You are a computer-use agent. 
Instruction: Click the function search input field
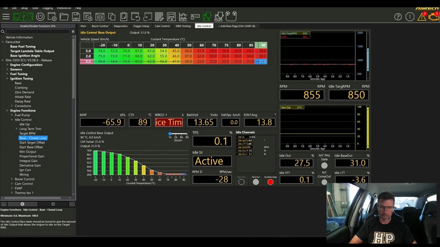pos(38,32)
